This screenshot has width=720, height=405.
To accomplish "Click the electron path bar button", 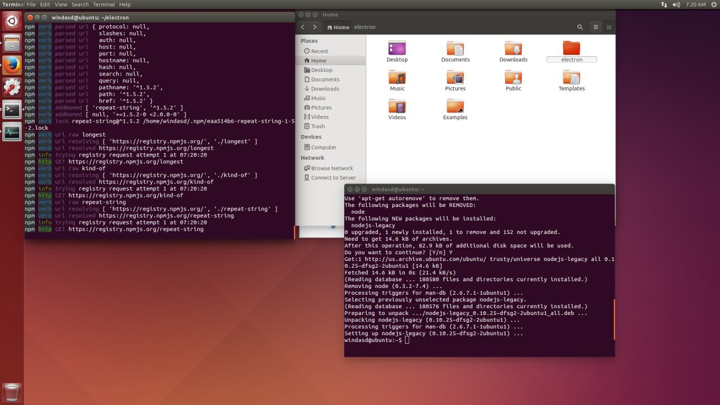I will coord(364,27).
